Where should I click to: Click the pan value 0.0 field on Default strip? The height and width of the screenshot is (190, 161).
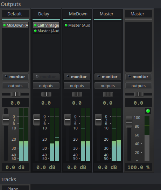point(15,103)
